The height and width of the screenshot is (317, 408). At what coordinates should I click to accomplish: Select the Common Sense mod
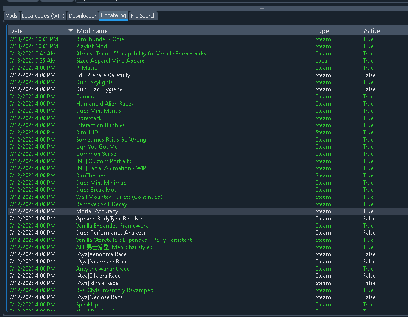coord(96,154)
